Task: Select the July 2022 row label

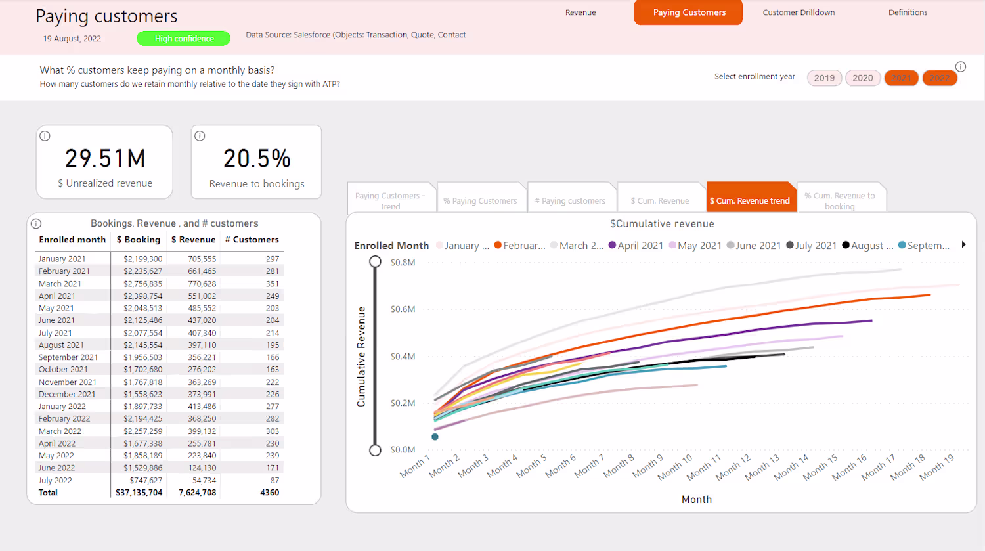Action: click(55, 481)
